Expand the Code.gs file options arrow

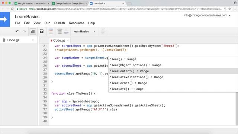click(33, 40)
